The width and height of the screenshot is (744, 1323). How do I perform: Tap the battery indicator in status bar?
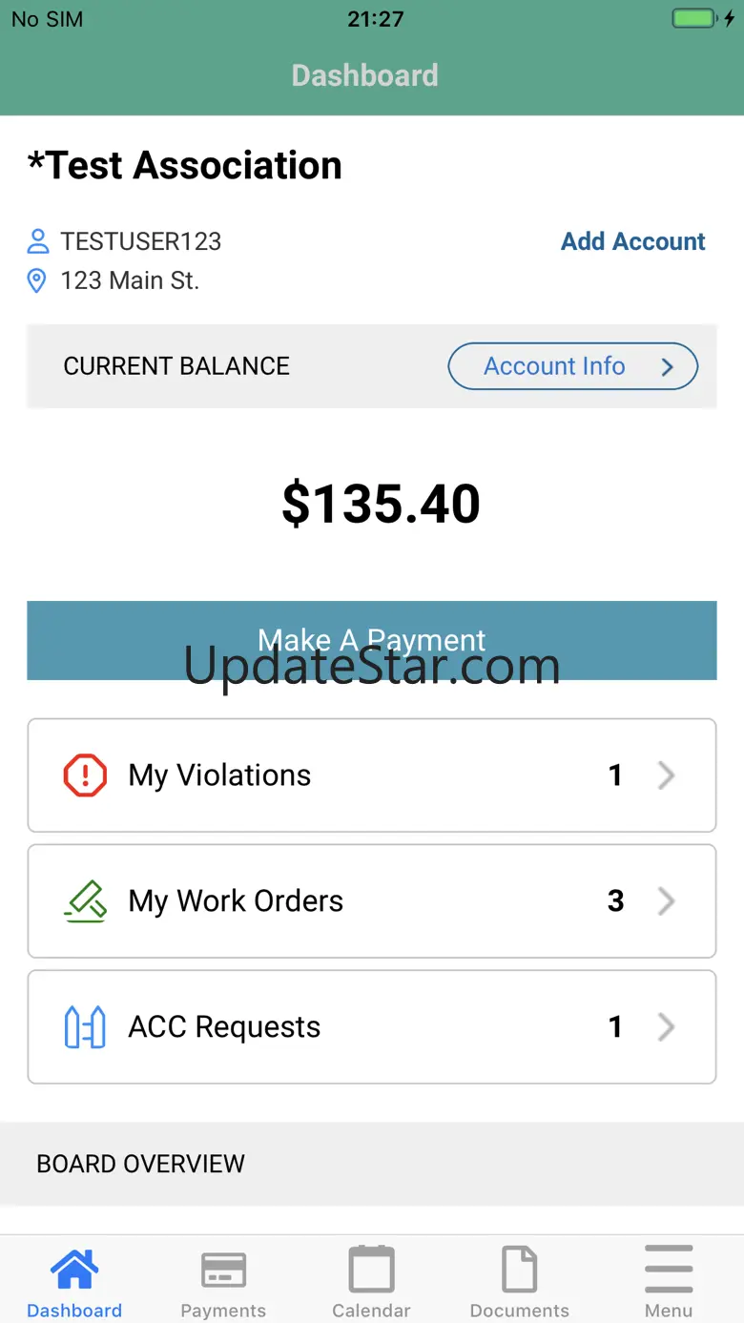[695, 18]
